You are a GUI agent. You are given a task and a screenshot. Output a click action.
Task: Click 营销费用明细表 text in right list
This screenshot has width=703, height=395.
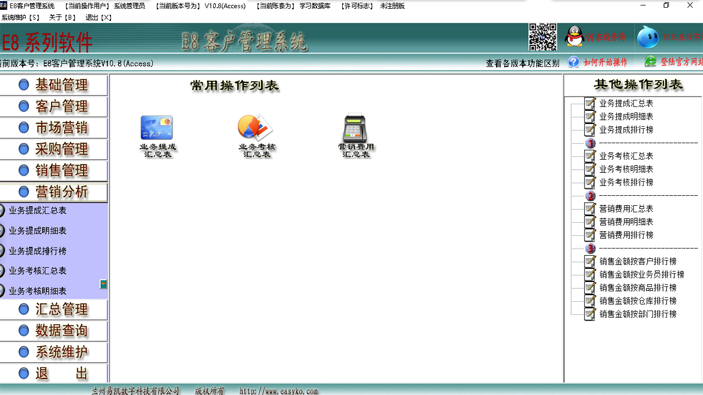coord(626,222)
